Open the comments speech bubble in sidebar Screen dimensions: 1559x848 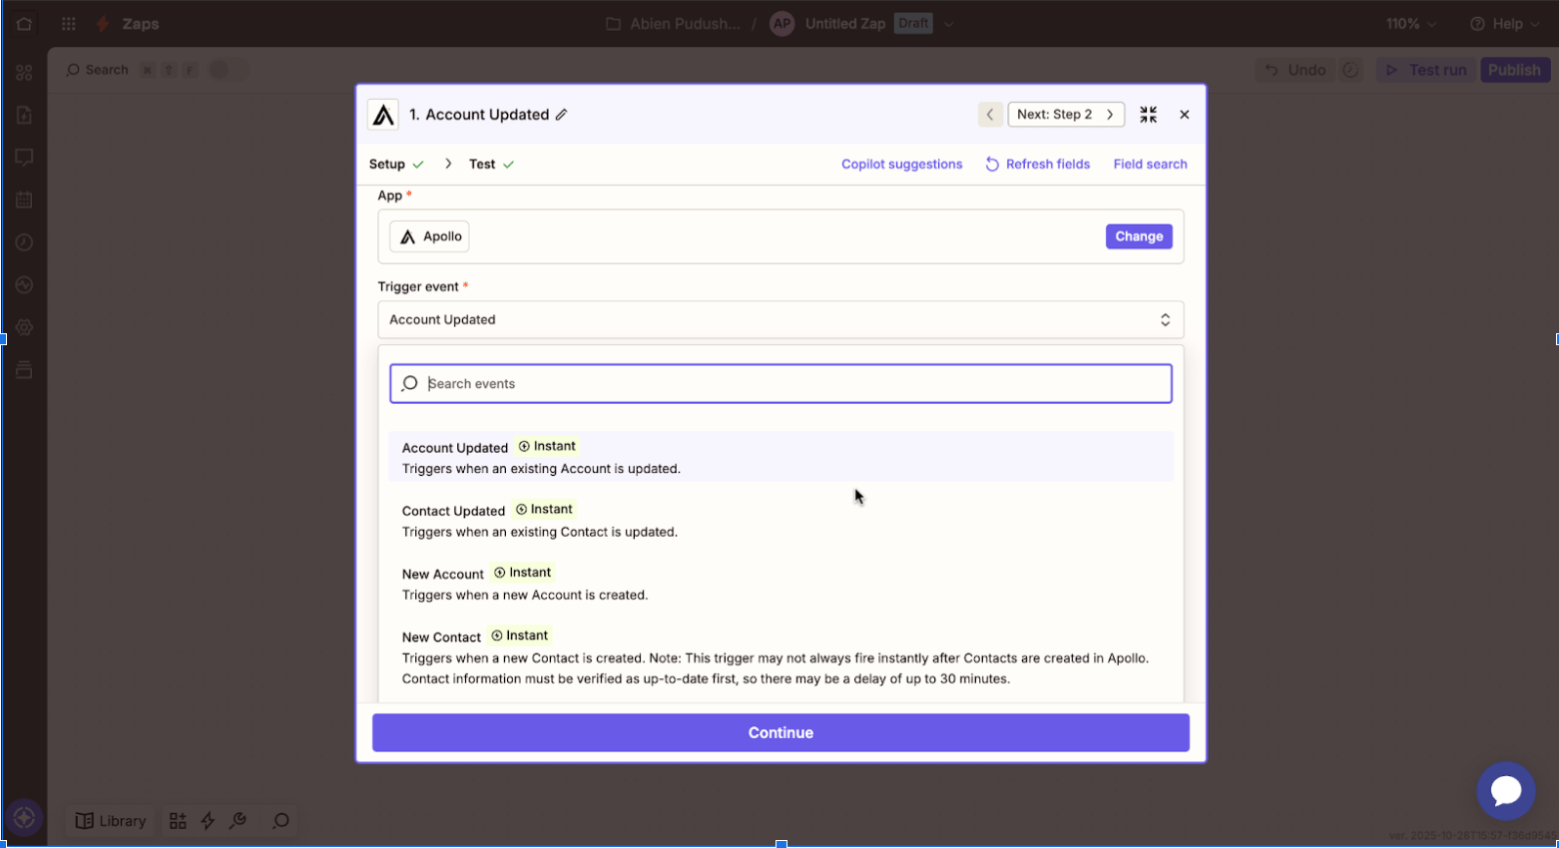point(24,158)
